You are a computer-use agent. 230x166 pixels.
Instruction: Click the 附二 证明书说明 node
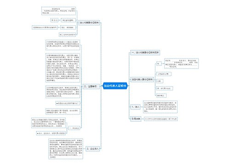(x=67, y=35)
